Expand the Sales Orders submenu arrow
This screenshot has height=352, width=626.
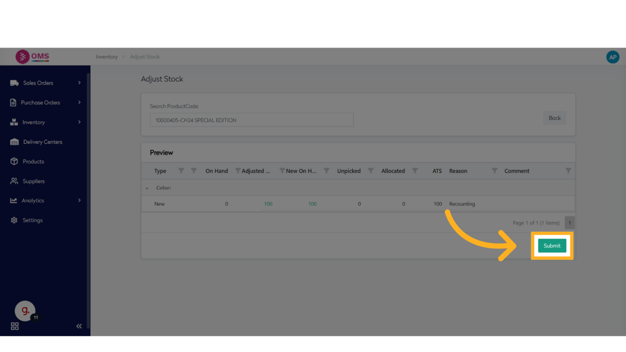(79, 83)
